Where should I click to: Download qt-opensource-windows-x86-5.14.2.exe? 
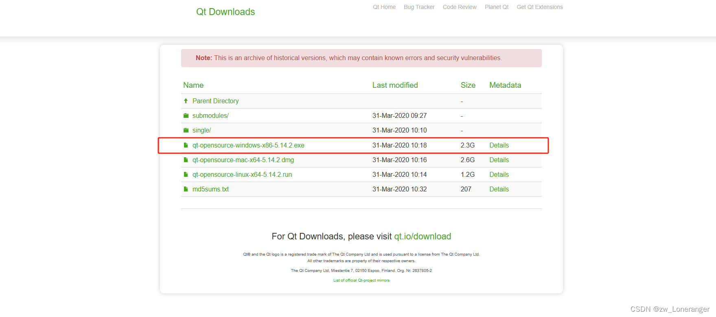(x=248, y=145)
